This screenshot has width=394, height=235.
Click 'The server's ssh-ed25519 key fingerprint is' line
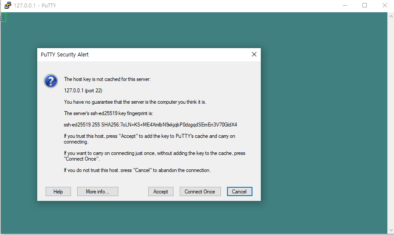click(109, 113)
